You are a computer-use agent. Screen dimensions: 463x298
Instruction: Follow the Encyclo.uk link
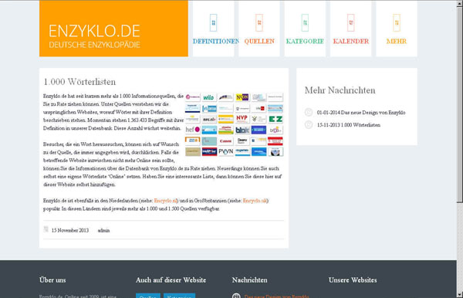[255, 201]
